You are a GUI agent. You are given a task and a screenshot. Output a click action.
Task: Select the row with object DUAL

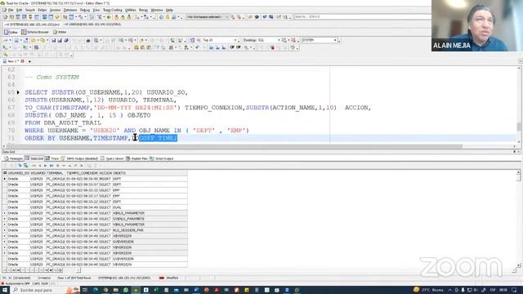pos(95,207)
